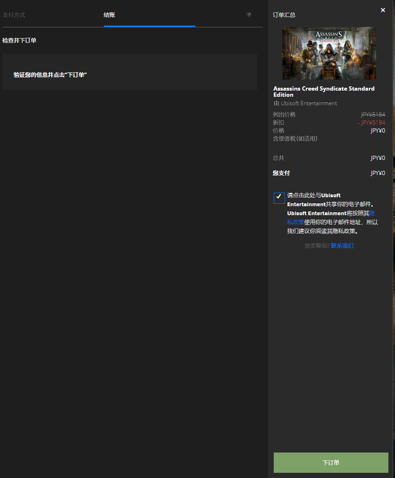Click the 订单汇总 heading
This screenshot has width=395, height=478.
pyautogui.click(x=284, y=15)
